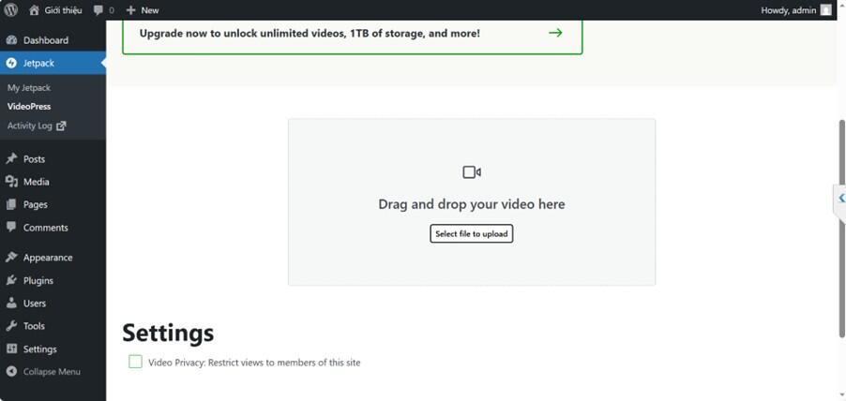Open the Users menu
846x401 pixels.
coord(53,303)
